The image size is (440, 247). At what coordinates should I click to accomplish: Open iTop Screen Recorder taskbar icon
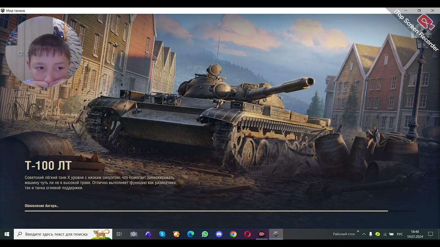point(262,234)
